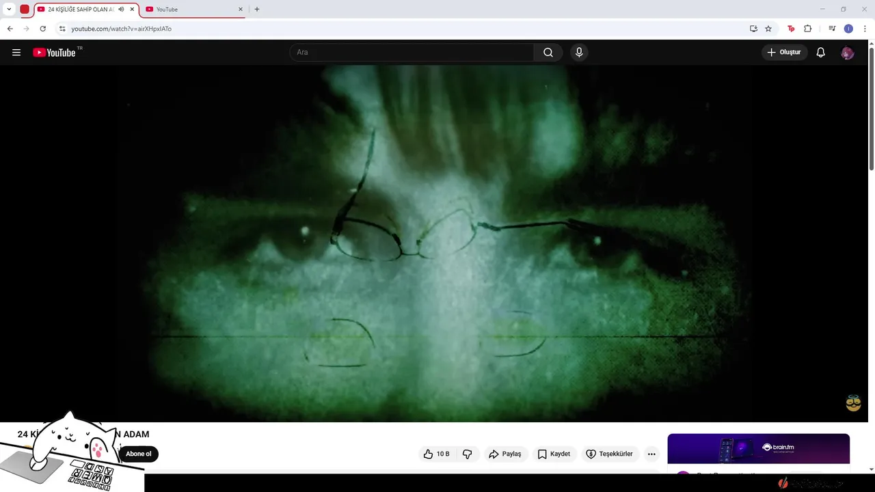Open the YouTube guide hamburger menu
The width and height of the screenshot is (875, 492).
pyautogui.click(x=16, y=53)
